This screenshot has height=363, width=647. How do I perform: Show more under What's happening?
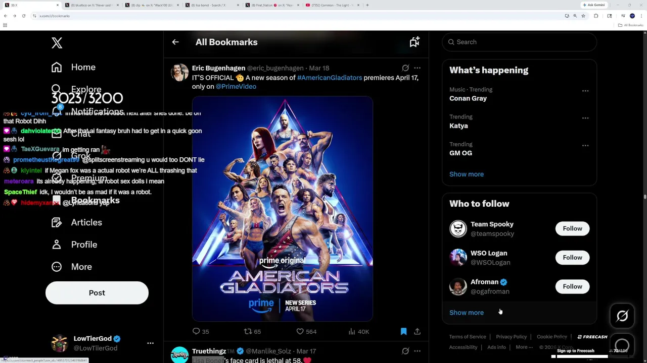[467, 174]
